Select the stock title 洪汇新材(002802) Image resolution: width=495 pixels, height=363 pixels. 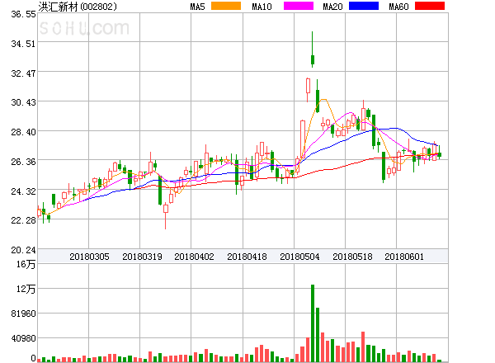coord(78,7)
